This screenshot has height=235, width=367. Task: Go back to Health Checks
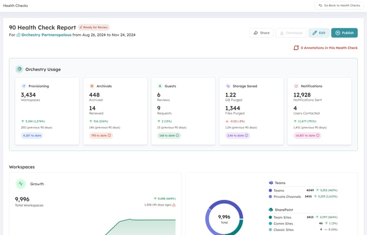339,5
